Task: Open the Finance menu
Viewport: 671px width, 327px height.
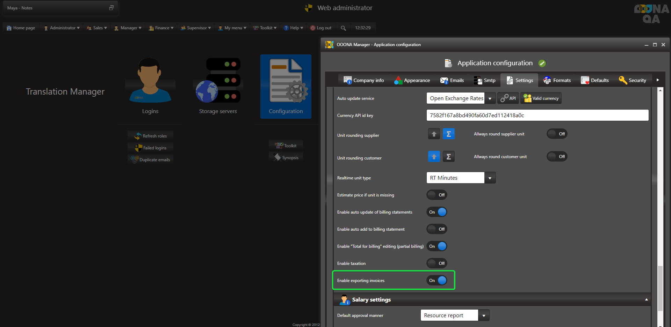Action: click(x=161, y=28)
